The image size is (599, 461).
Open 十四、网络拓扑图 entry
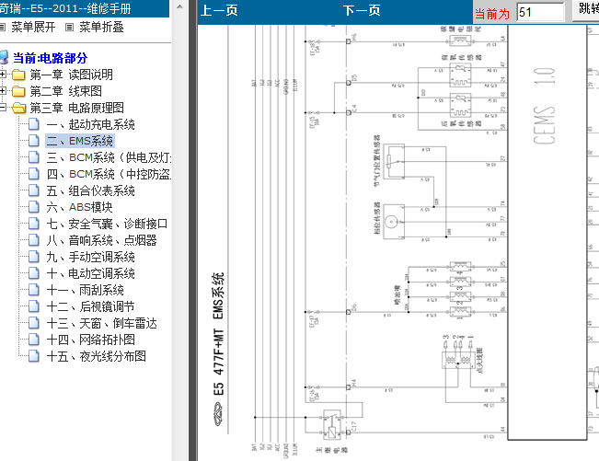pyautogui.click(x=90, y=340)
